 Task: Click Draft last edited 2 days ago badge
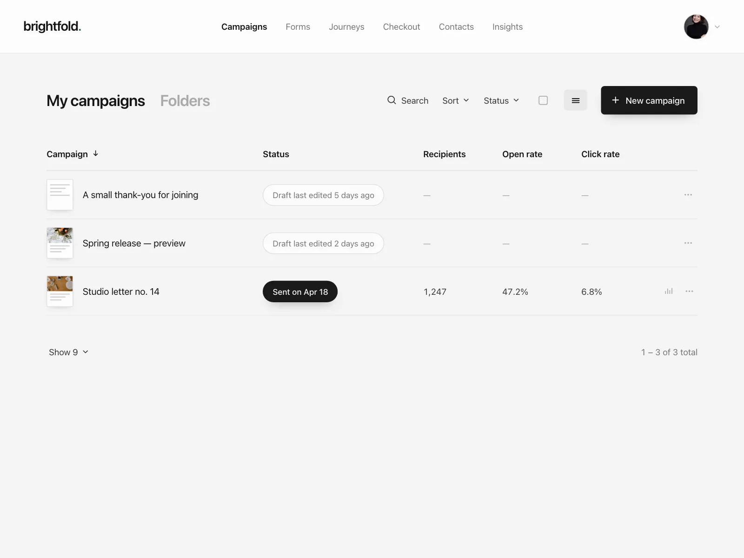click(x=323, y=243)
